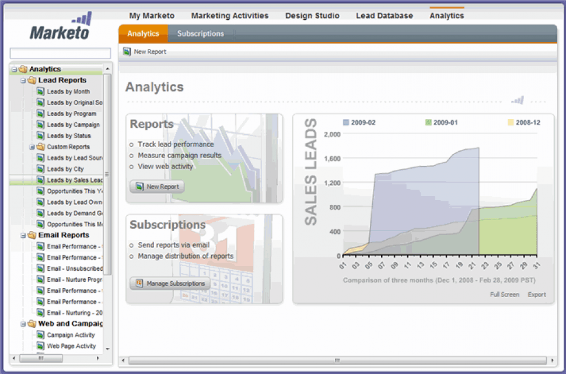Click the Leads by Month report icon
The height and width of the screenshot is (374, 566).
pyautogui.click(x=40, y=92)
